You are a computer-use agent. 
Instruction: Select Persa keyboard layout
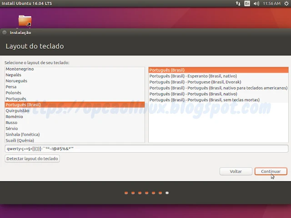pyautogui.click(x=75, y=87)
